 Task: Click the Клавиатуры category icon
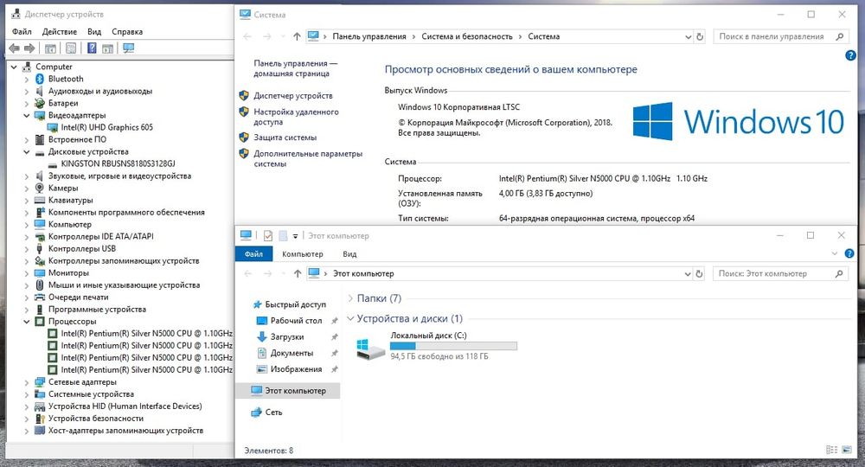pyautogui.click(x=39, y=200)
